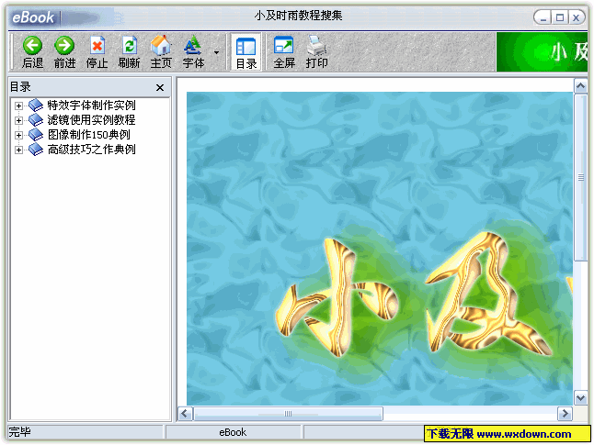Click the Print (打印) icon
Image resolution: width=594 pixels, height=445 pixels.
[x=316, y=45]
